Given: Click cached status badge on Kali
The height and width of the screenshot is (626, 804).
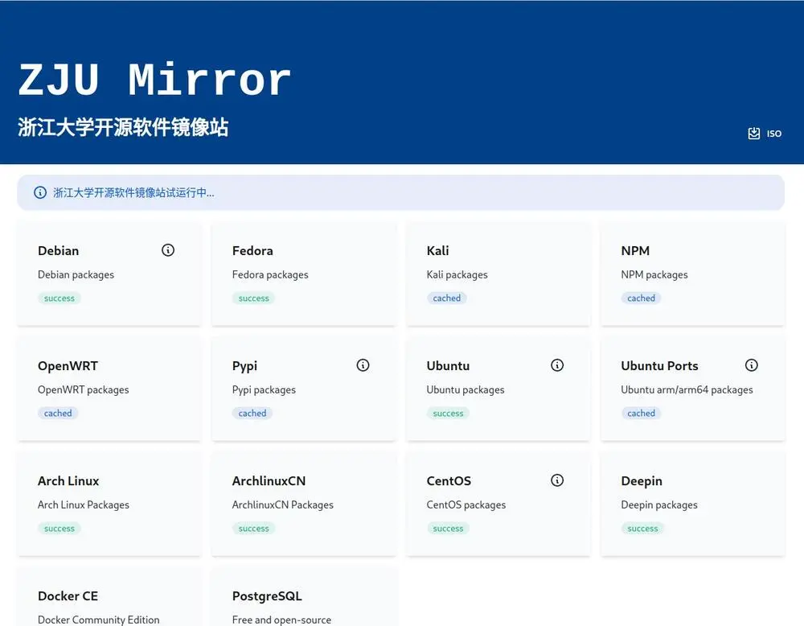Looking at the screenshot, I should 447,299.
